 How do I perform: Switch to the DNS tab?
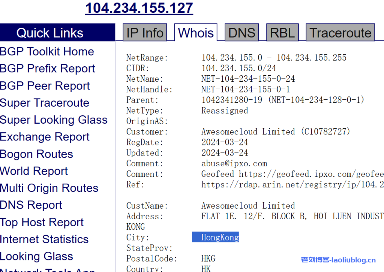241,33
